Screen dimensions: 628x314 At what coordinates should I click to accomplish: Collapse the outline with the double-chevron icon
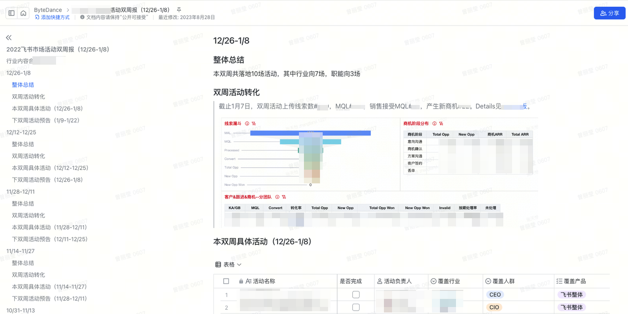point(9,38)
